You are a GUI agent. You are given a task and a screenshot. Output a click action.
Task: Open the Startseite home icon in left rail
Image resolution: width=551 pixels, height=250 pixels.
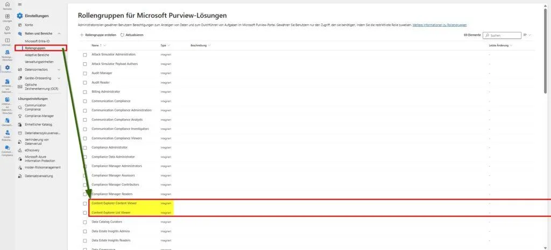7,5
